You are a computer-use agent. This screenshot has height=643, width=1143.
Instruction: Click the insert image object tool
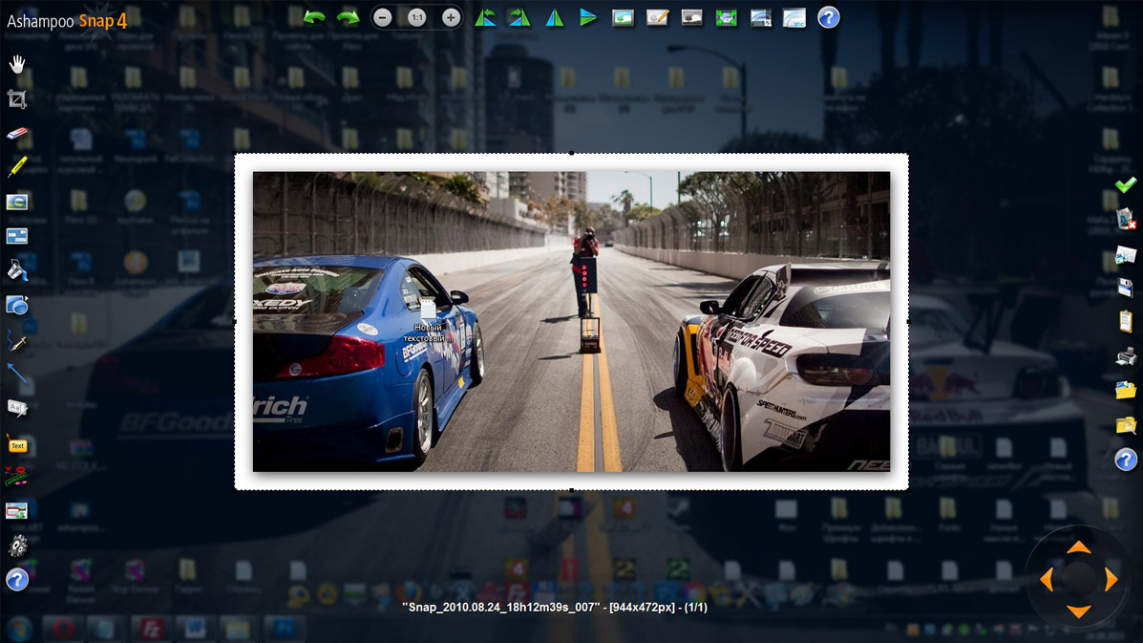pyautogui.click(x=17, y=511)
